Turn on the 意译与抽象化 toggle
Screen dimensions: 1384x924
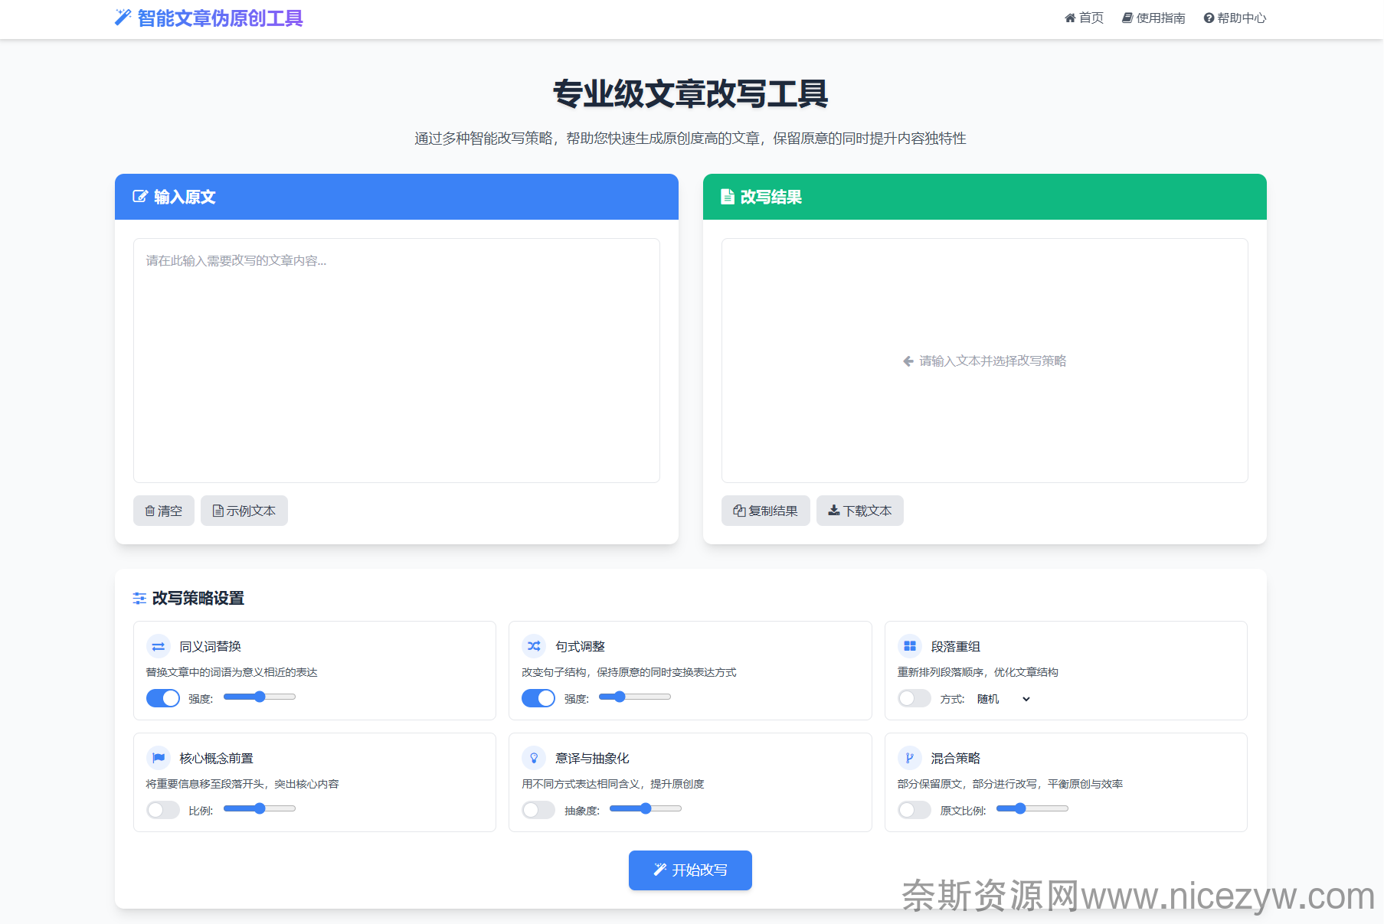point(538,810)
